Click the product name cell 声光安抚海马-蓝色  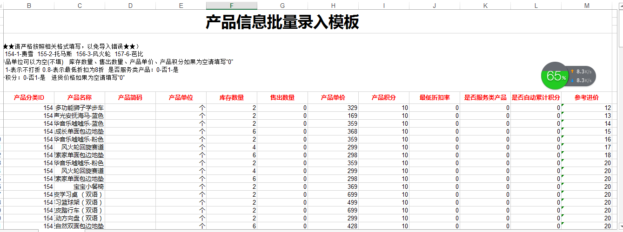(x=80, y=116)
